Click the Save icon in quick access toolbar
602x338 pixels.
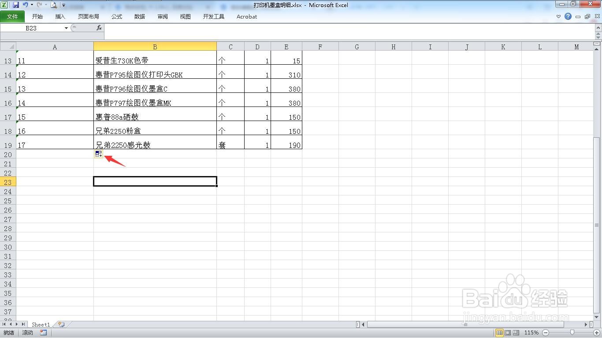(16, 5)
